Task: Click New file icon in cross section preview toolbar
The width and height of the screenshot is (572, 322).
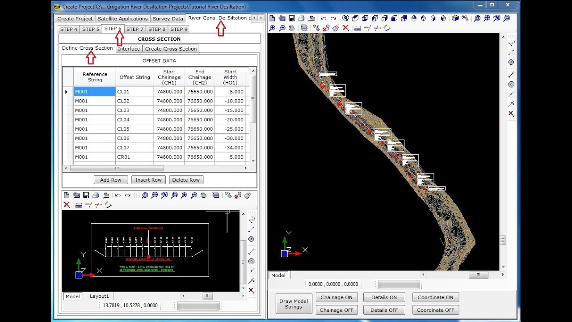Action: coord(67,195)
